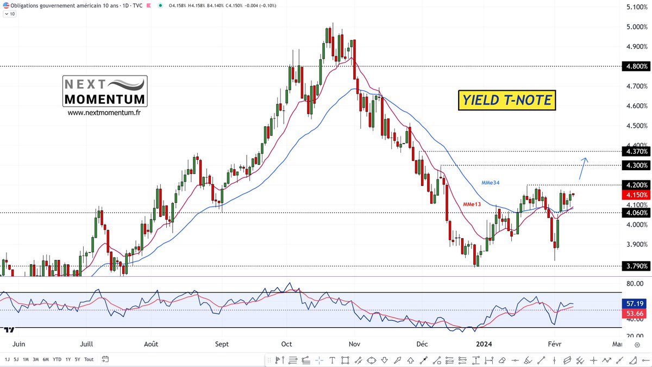Image resolution: width=652 pixels, height=367 pixels.
Task: Click the Févr label on time axis
Action: point(554,344)
